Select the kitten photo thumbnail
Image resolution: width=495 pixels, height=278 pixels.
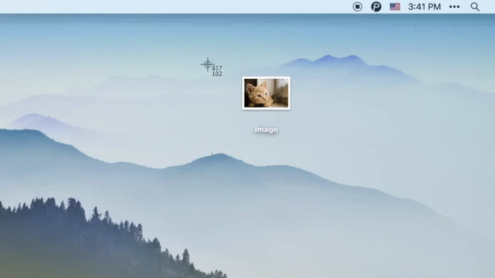pos(266,93)
